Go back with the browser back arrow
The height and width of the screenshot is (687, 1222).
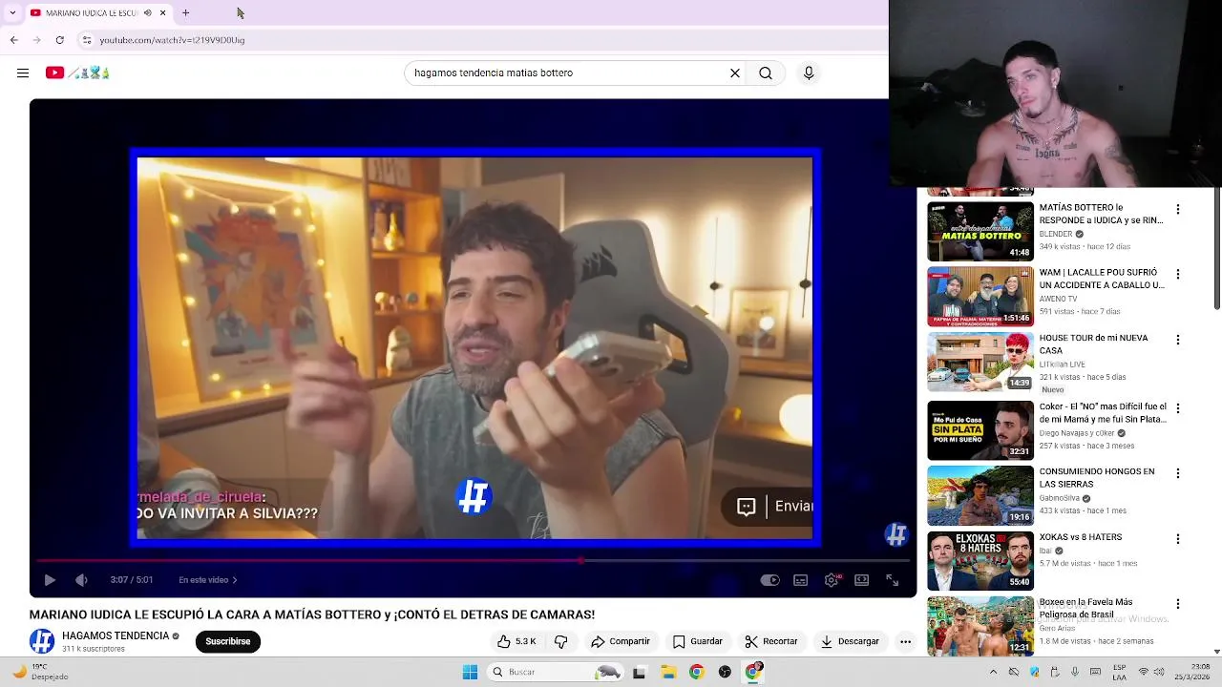coord(13,40)
